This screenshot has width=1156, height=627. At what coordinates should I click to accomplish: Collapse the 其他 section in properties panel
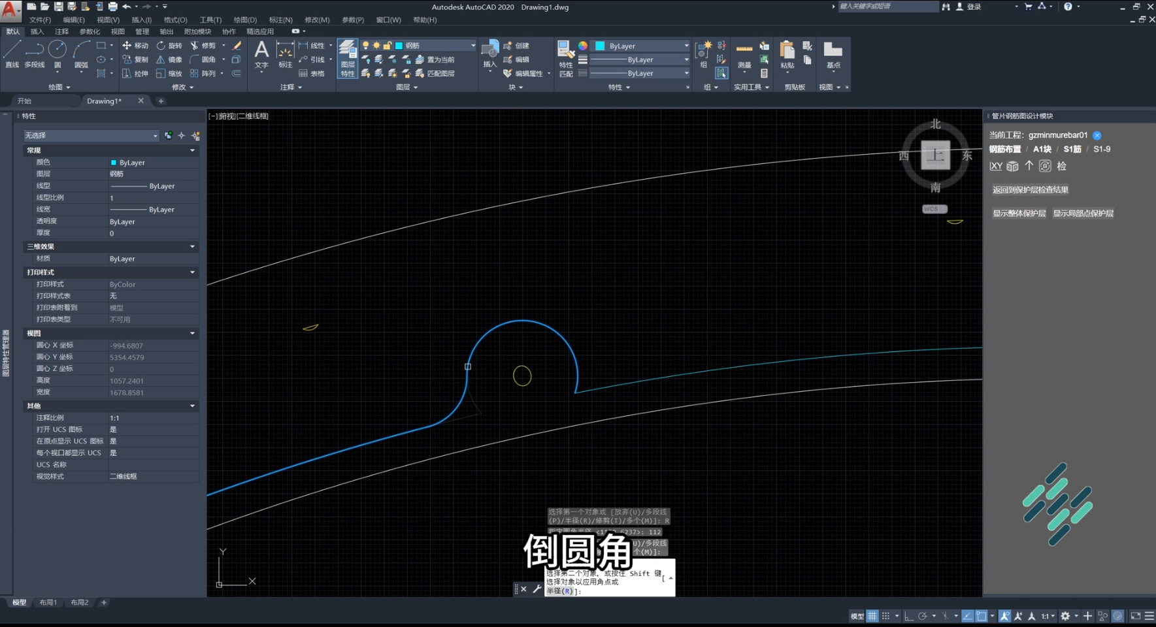(x=192, y=406)
